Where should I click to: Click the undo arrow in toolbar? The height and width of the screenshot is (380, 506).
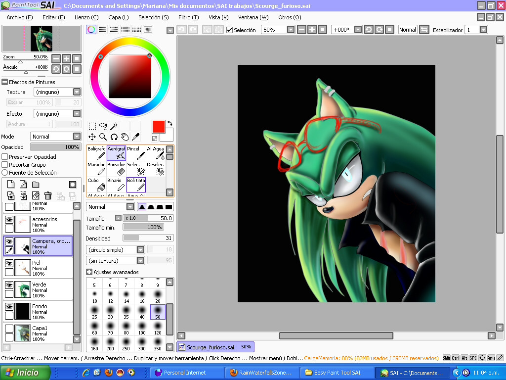(182, 30)
